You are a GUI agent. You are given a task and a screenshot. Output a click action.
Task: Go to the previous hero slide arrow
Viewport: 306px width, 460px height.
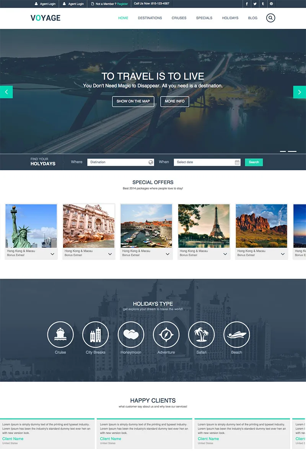click(x=7, y=92)
